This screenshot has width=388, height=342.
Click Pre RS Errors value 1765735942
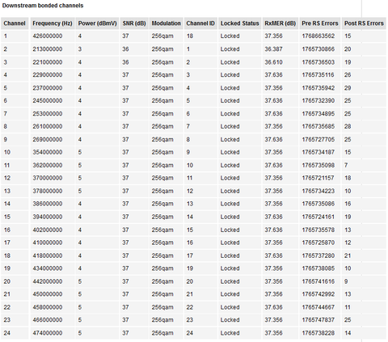click(318, 88)
